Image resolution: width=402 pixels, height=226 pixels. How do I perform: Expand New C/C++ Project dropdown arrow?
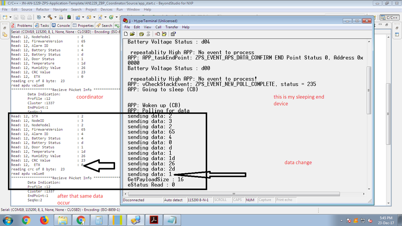click(x=83, y=17)
